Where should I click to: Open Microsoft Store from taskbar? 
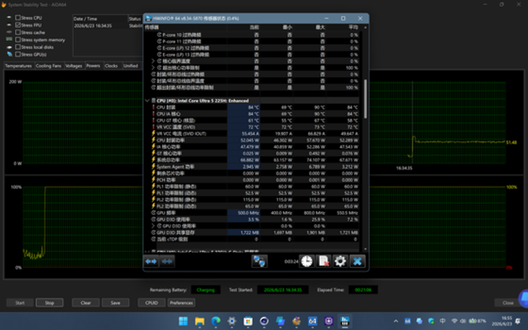248,321
